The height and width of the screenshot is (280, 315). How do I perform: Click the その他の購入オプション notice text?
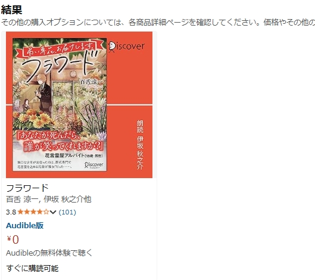[158, 22]
